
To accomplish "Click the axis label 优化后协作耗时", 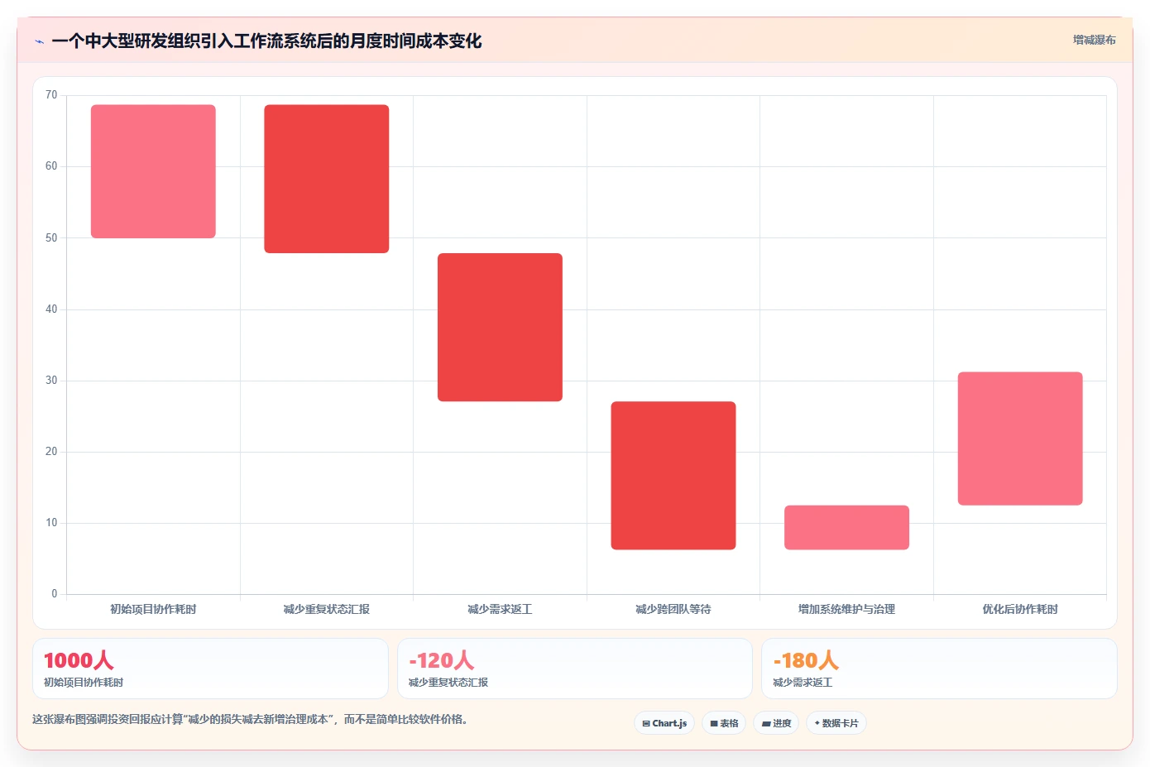I will [x=1020, y=609].
